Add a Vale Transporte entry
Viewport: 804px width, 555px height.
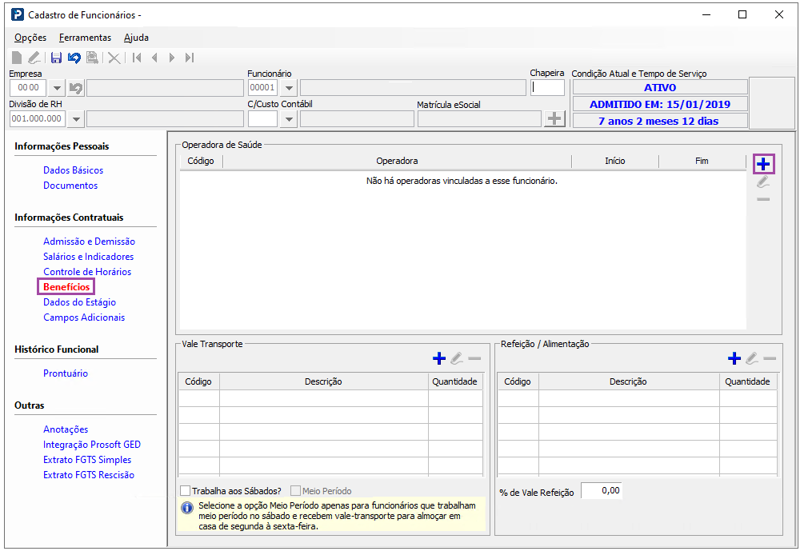pyautogui.click(x=439, y=358)
